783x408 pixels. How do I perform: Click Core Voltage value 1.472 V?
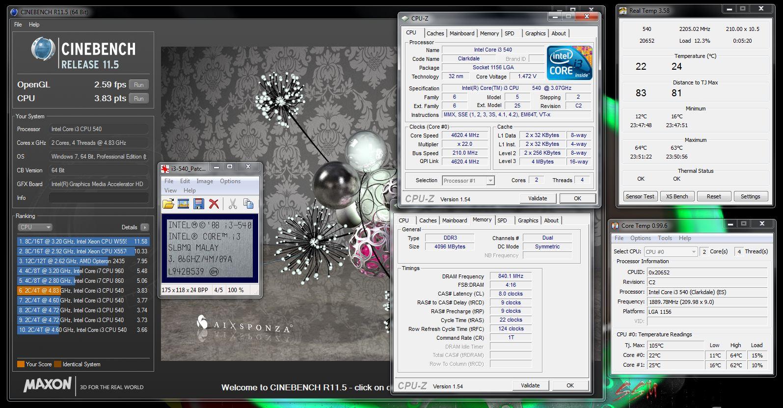point(527,77)
